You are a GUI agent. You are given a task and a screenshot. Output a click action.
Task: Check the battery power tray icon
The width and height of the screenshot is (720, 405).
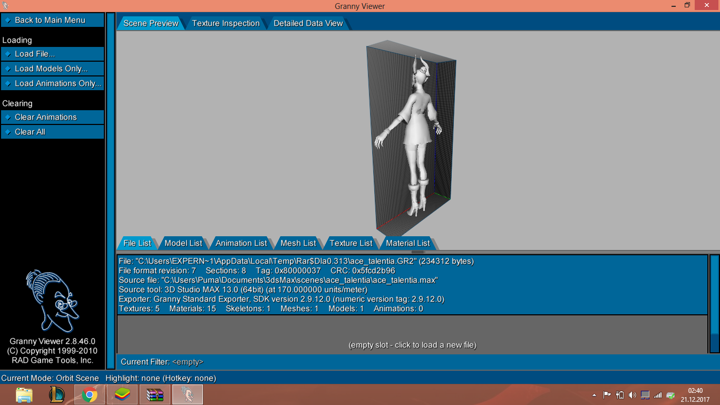point(620,394)
